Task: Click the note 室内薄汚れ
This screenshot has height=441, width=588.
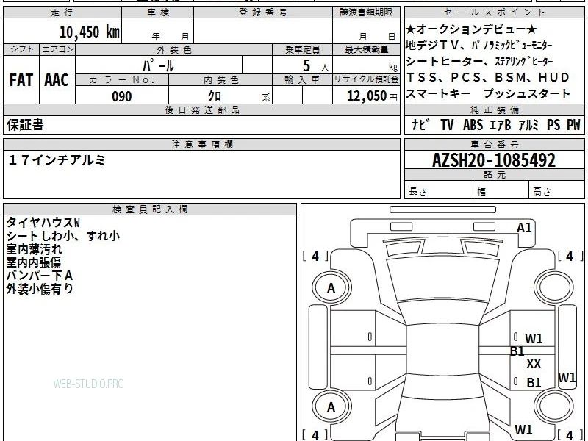Action: click(x=34, y=249)
